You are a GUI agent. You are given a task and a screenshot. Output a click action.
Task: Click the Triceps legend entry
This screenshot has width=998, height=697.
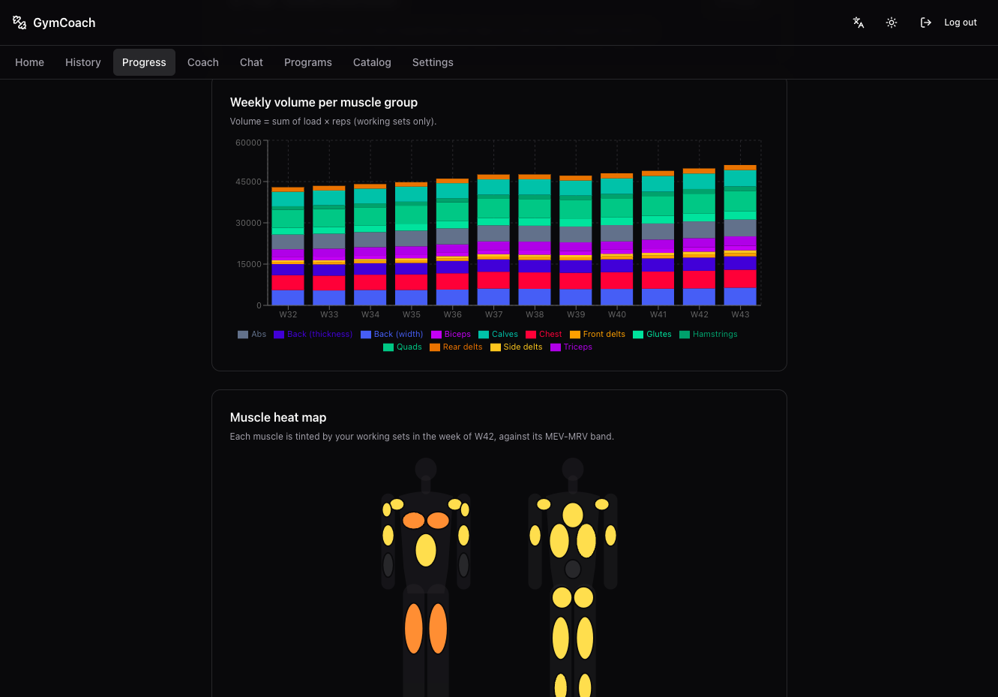click(571, 347)
